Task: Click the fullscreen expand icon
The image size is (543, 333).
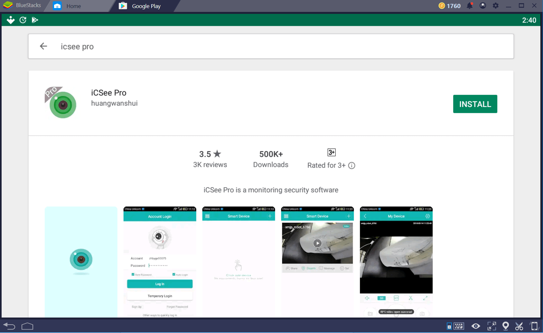Action: (492, 326)
